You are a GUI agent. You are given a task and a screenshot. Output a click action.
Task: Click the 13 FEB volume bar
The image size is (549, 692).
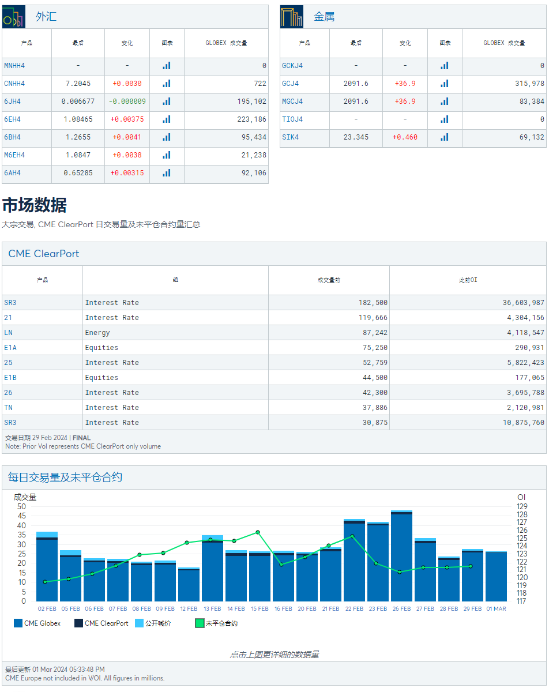tap(212, 569)
